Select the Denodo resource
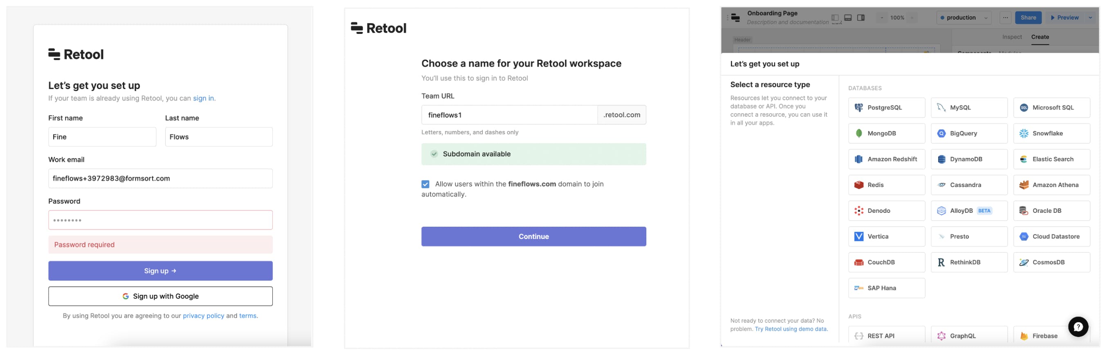Image resolution: width=1107 pixels, height=357 pixels. point(886,211)
